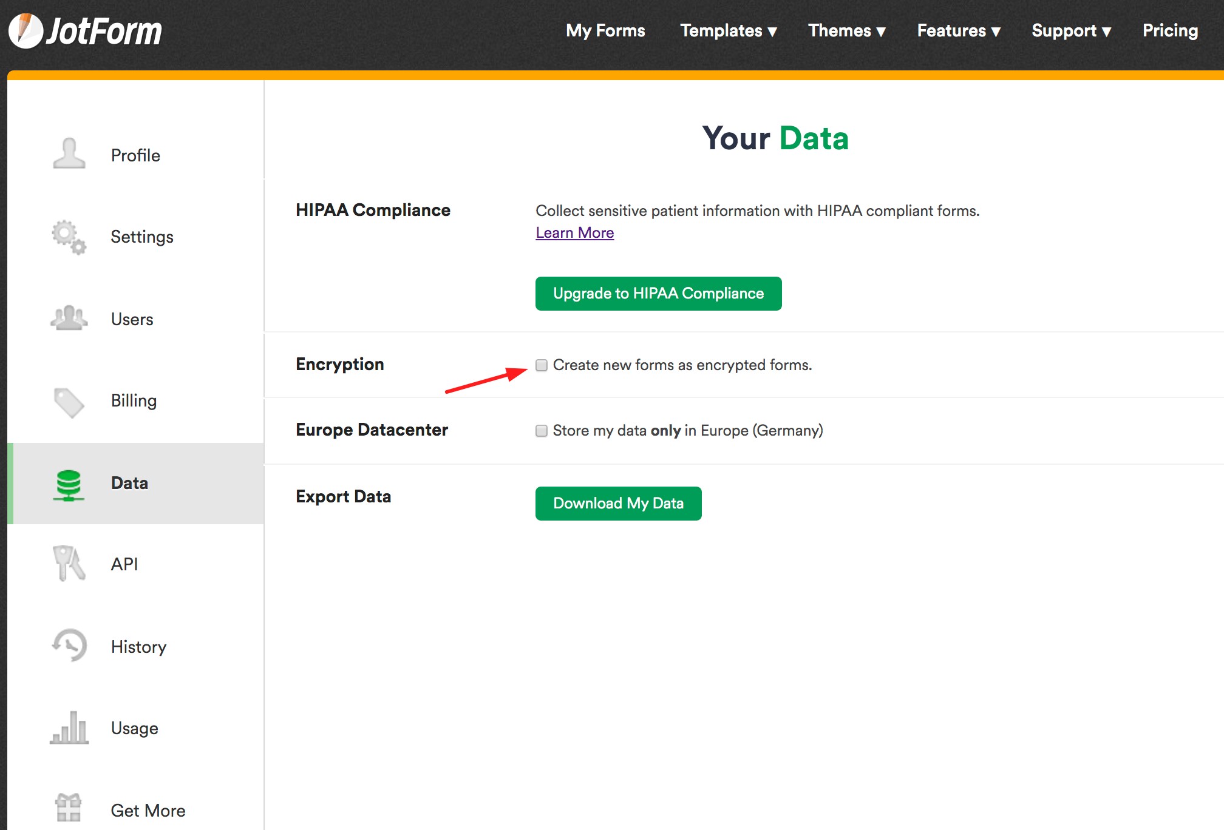The image size is (1224, 830).
Task: Click the Users group icon
Action: point(69,318)
